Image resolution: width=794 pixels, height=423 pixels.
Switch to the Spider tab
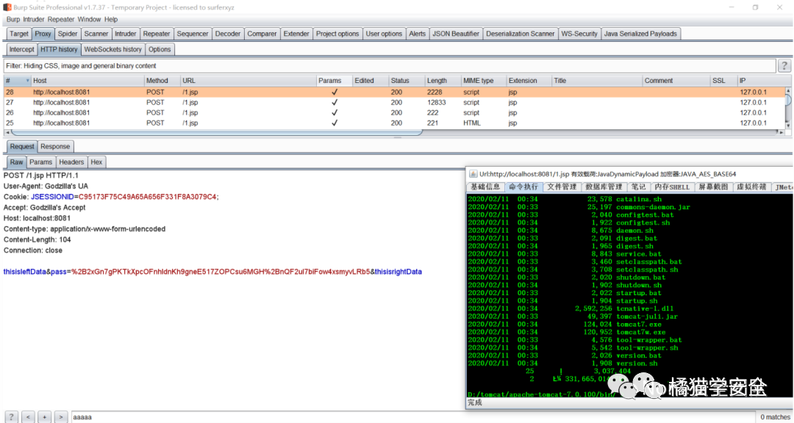tap(68, 33)
